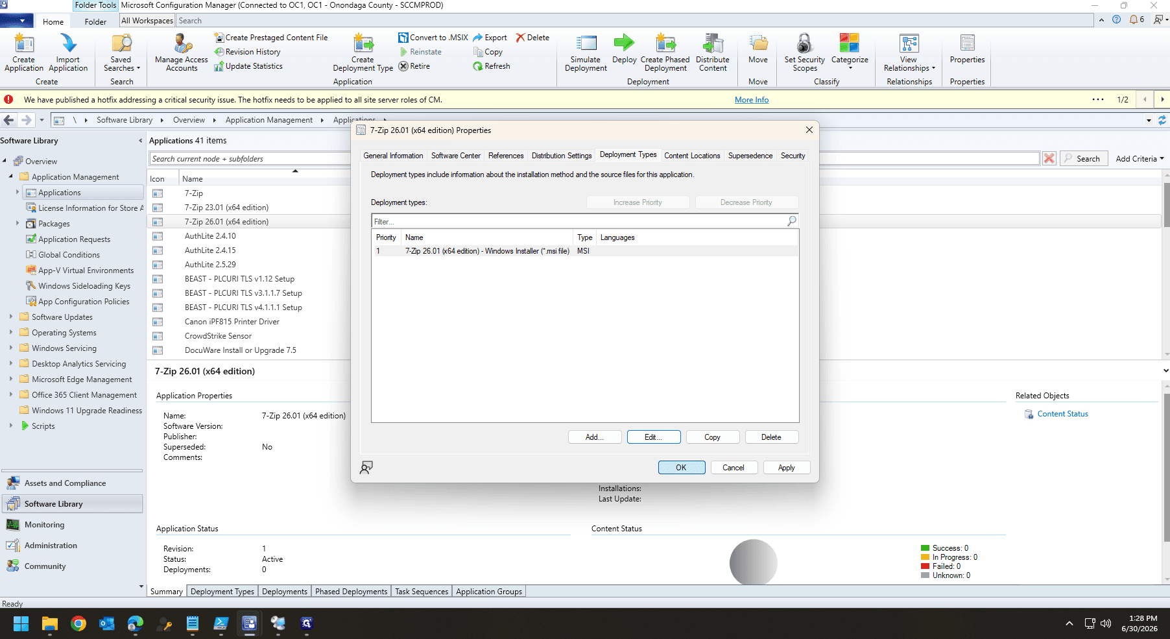
Task: Open Add Criteria dropdown
Action: [x=1140, y=158]
